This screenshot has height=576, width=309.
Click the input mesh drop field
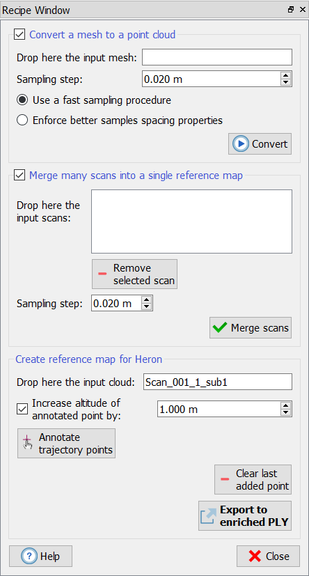click(x=217, y=57)
